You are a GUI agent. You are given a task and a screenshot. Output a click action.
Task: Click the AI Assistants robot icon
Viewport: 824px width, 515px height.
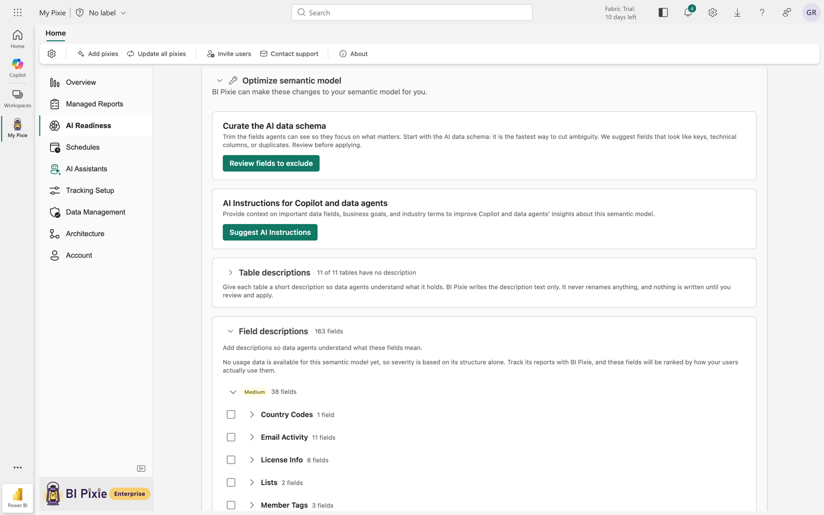[x=55, y=169]
